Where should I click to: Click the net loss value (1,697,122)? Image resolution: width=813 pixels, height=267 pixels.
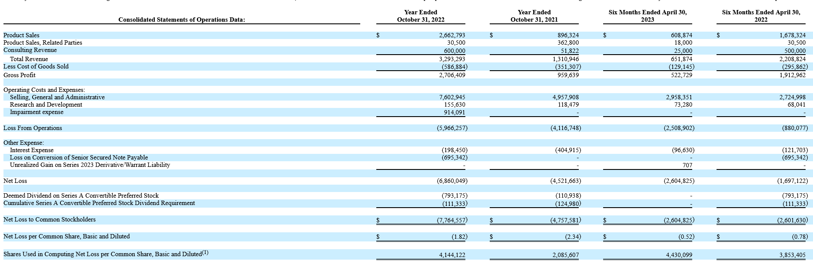[x=793, y=181]
